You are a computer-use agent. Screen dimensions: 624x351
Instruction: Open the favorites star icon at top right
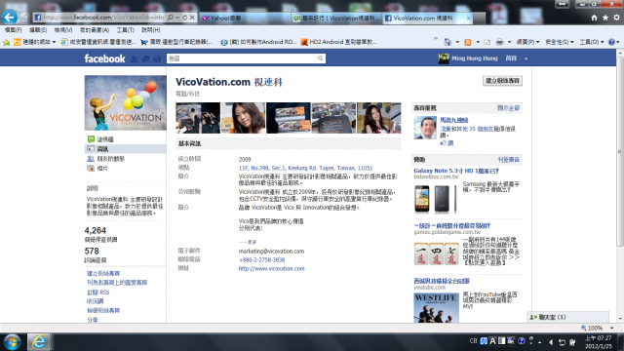605,18
